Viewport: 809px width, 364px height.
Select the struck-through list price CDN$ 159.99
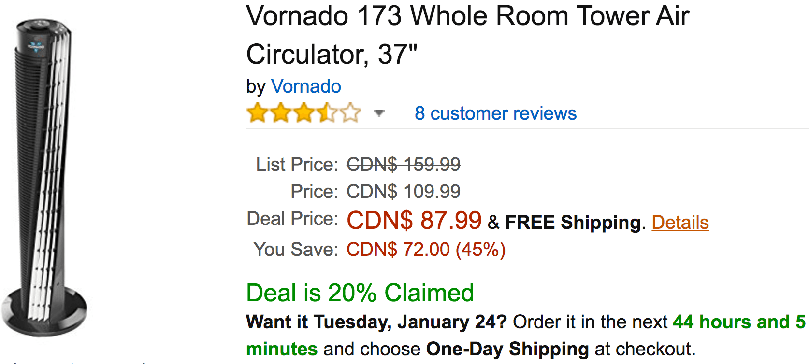[404, 165]
